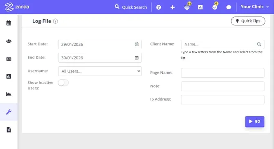Expand the Your Clinic account menu
This screenshot has width=274, height=149.
255,7
